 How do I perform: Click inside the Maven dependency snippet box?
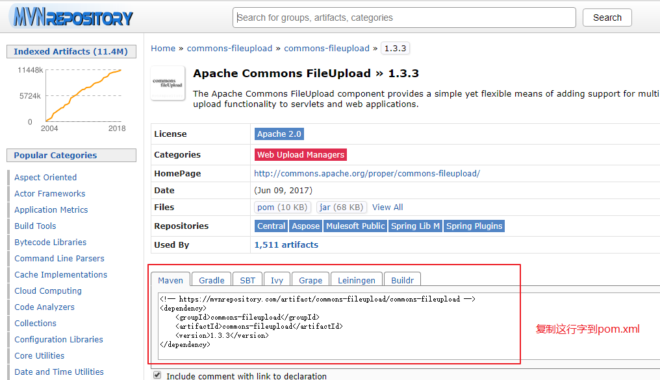(x=409, y=326)
